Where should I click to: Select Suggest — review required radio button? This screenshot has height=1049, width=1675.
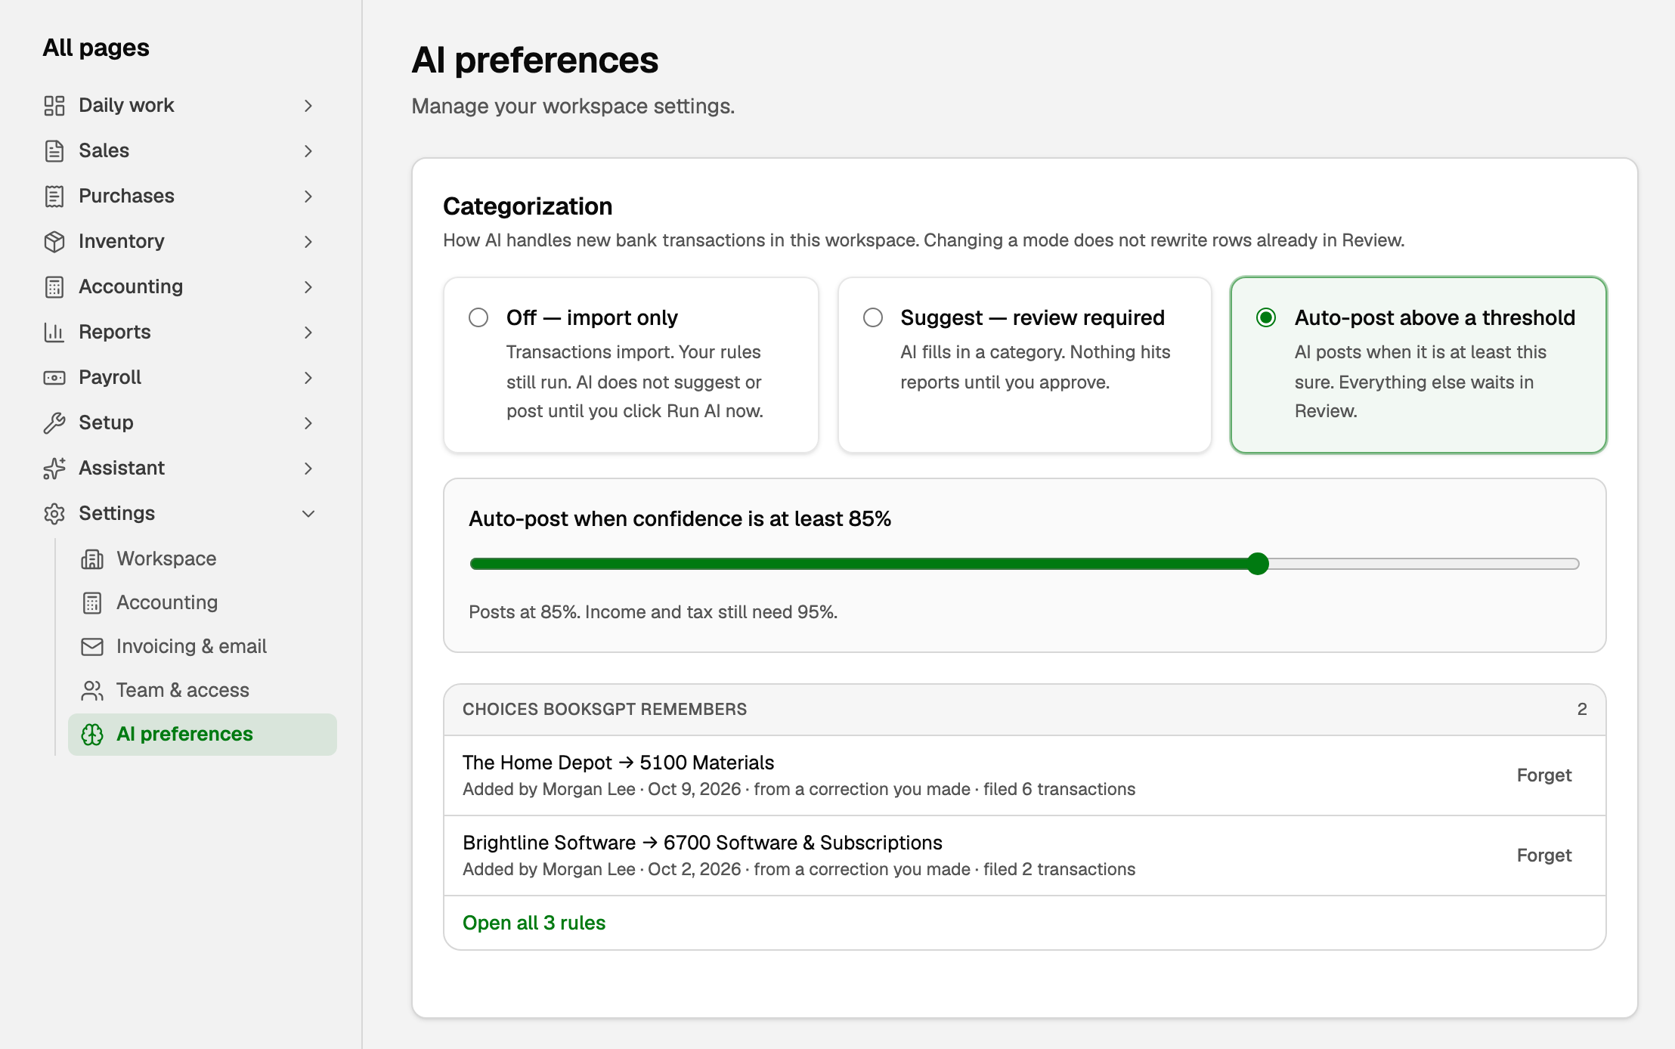pos(873,317)
